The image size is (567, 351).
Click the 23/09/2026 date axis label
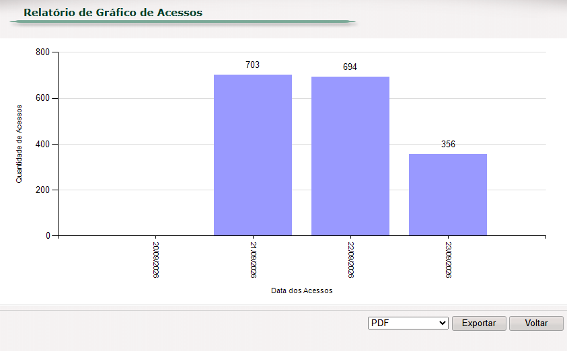448,260
